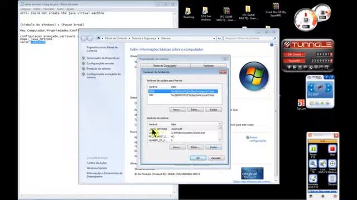Open Arquivo menu in Notepad
The height and width of the screenshot is (200, 357).
pyautogui.click(x=26, y=9)
